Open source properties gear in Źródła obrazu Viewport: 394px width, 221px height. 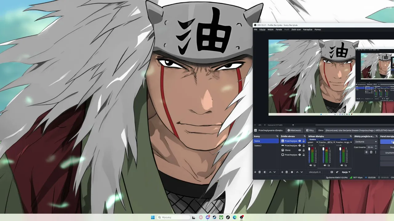(x=292, y=172)
